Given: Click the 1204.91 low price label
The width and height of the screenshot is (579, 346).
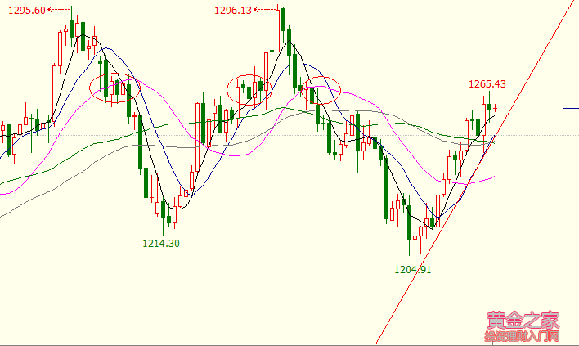Looking at the screenshot, I should (413, 267).
